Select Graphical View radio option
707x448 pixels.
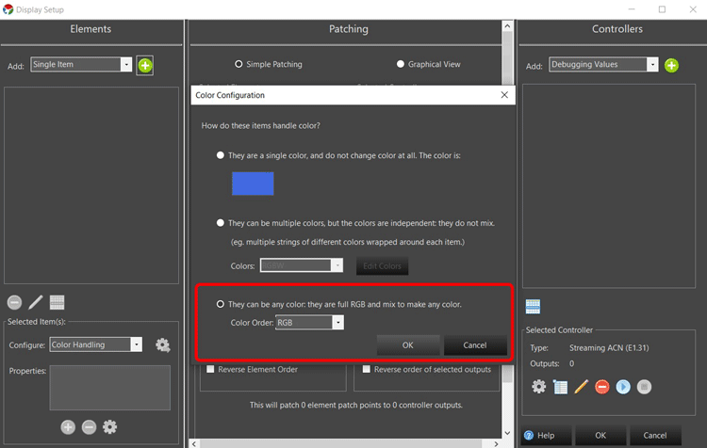pyautogui.click(x=401, y=64)
